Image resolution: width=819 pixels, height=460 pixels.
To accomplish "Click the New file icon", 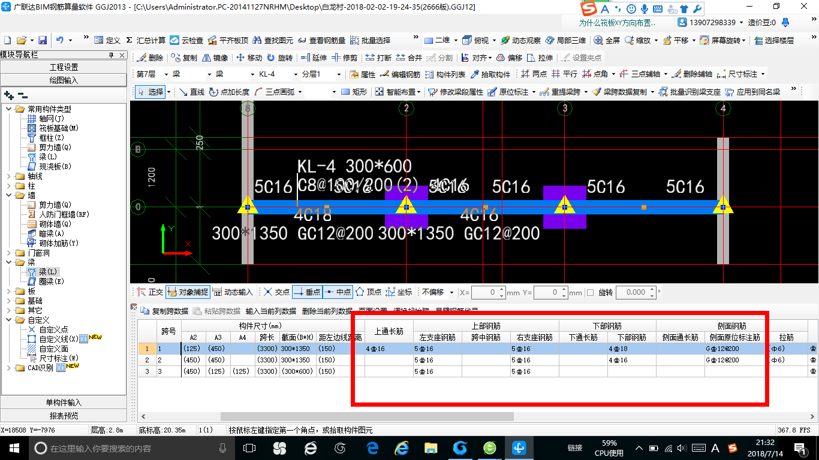I will coord(7,40).
